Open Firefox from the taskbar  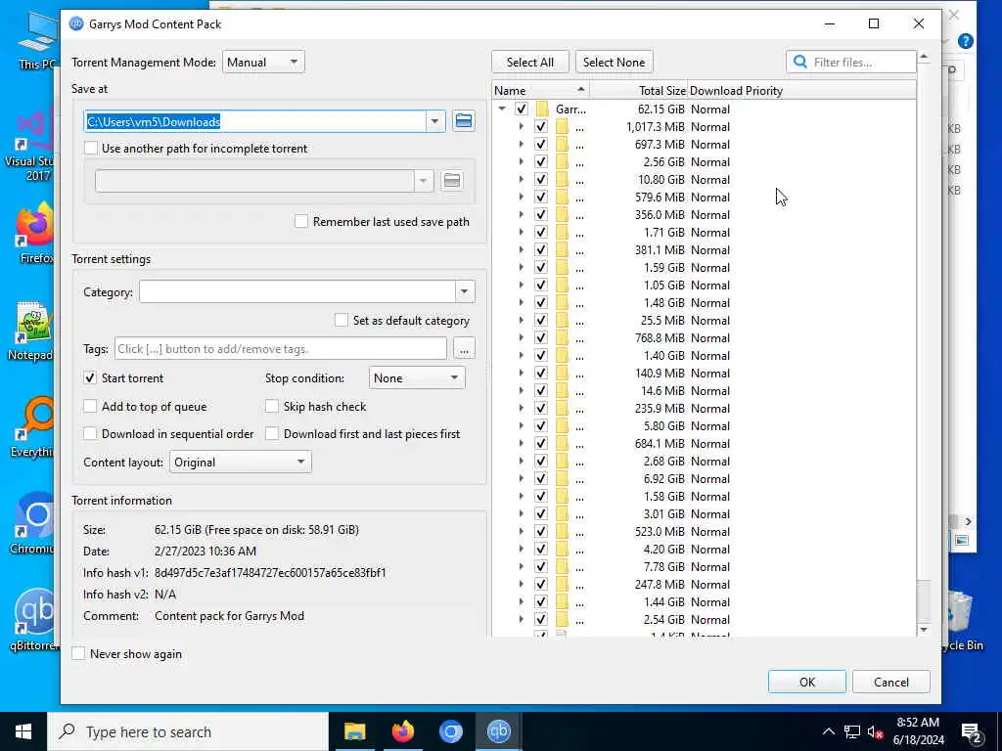click(402, 731)
